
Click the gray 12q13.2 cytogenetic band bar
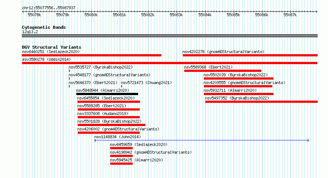point(170,36)
